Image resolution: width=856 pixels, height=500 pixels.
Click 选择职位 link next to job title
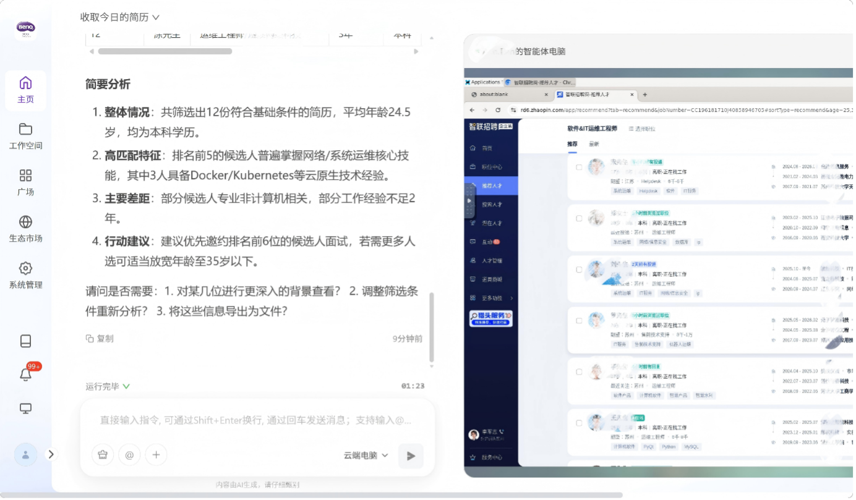(x=641, y=129)
